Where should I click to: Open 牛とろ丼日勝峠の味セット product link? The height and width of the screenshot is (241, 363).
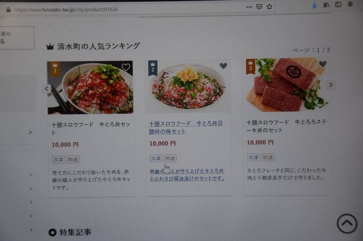185,127
